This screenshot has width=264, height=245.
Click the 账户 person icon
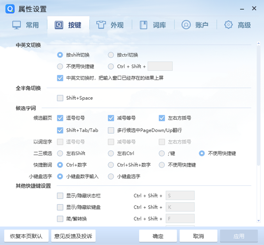pos(186,25)
